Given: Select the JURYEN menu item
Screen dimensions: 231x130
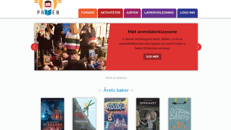Looking at the screenshot, I should click(x=132, y=13).
